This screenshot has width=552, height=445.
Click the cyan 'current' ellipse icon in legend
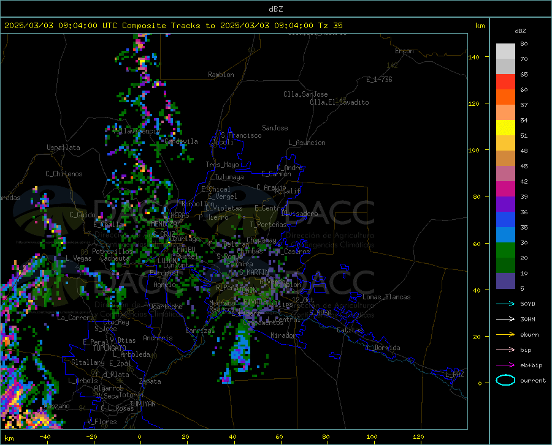pyautogui.click(x=505, y=380)
